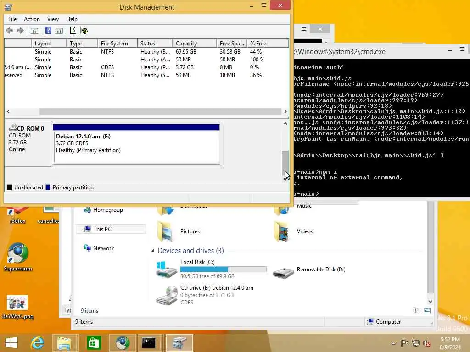Click the Refresh icon in Disk Management toolbar
470x352 pixels.
[73, 30]
